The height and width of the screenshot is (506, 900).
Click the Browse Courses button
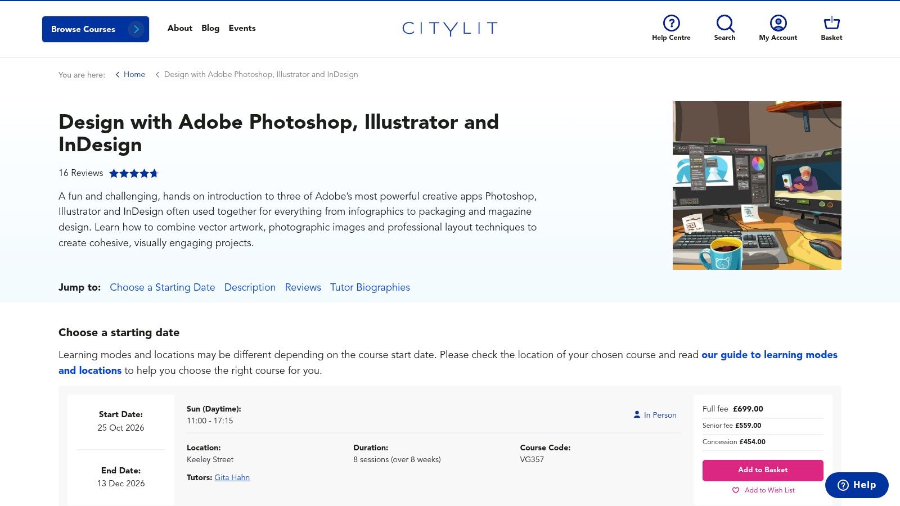pyautogui.click(x=96, y=29)
